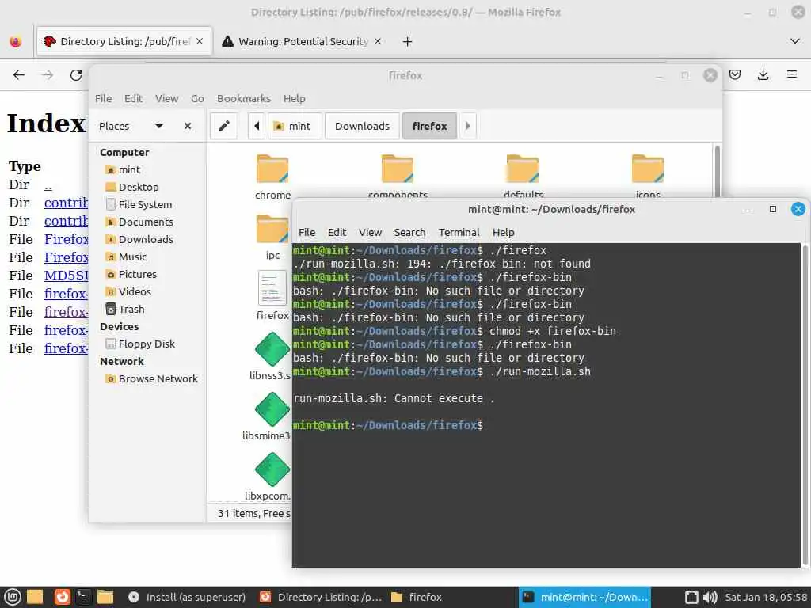Open terminal File menu
Screen dimensions: 811x608
point(307,233)
